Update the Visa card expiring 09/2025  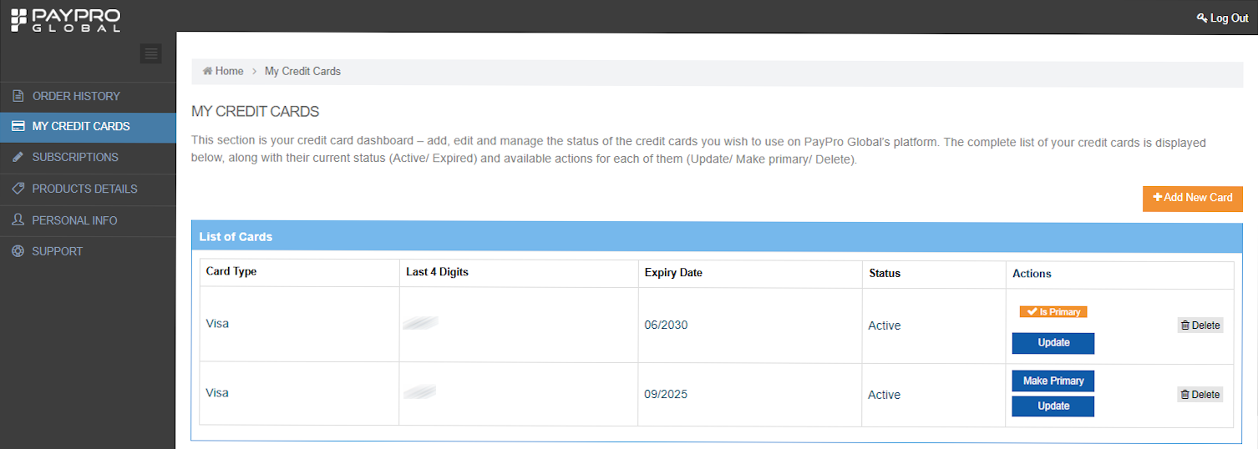pyautogui.click(x=1053, y=406)
